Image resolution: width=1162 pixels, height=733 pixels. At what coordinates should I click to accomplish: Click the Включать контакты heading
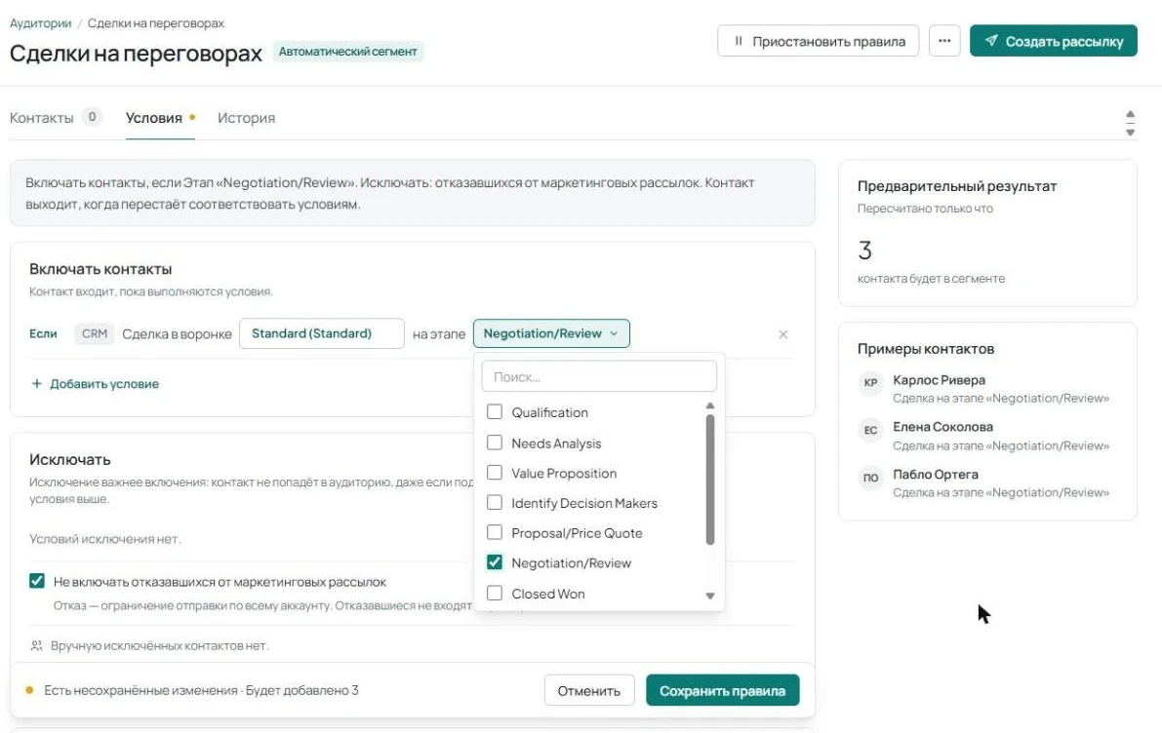pos(100,269)
